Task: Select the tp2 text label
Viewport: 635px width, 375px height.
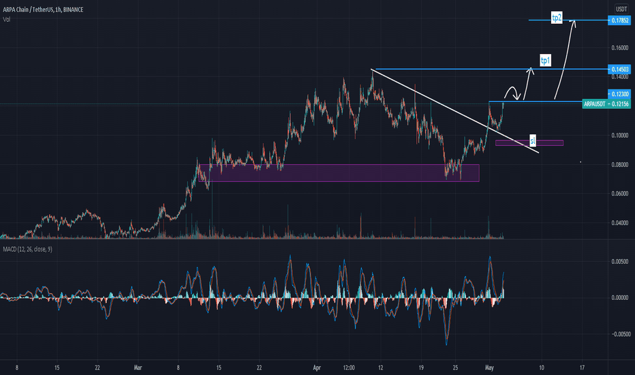Action: tap(557, 18)
